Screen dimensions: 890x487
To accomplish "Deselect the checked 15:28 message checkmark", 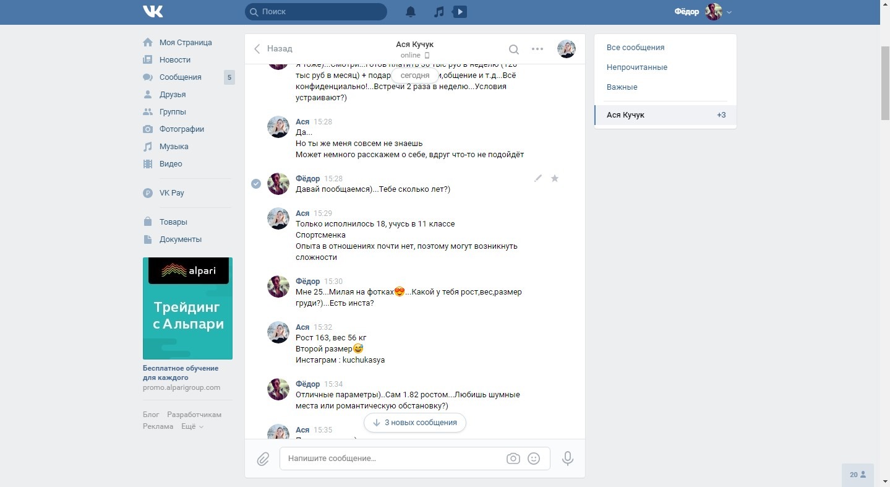I will (256, 184).
